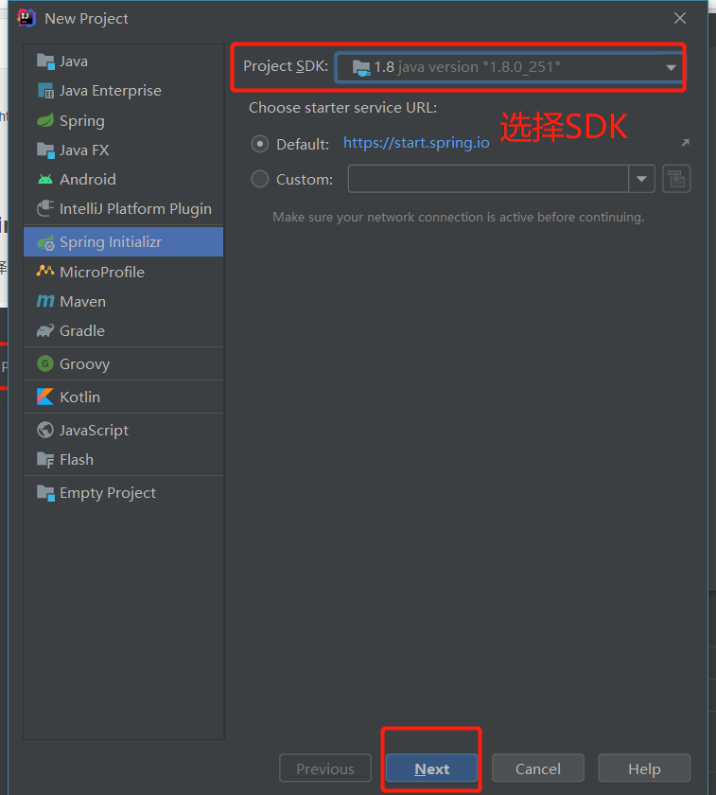The image size is (716, 795).
Task: Open the https://start.spring.io link
Action: pyautogui.click(x=416, y=143)
